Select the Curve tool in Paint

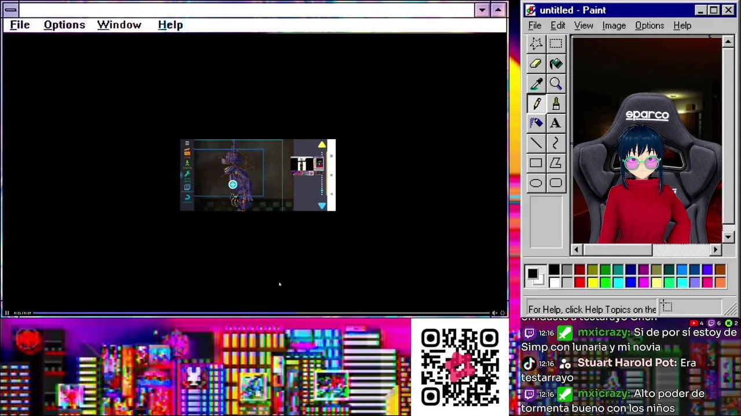[x=556, y=143]
